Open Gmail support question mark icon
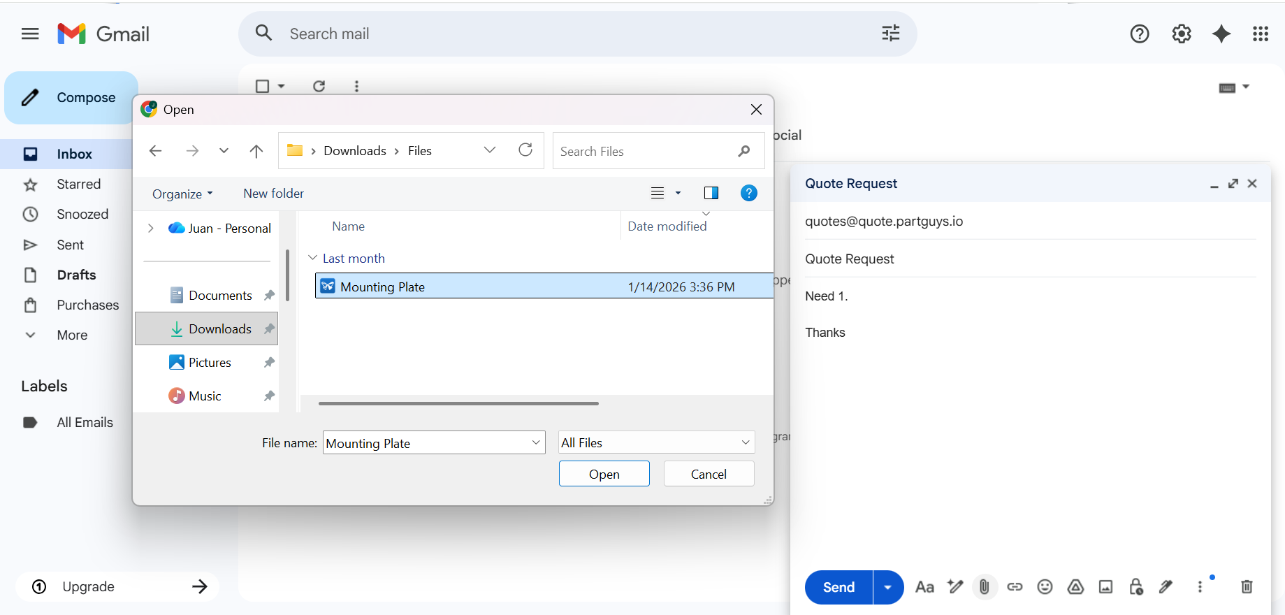 coord(1140,34)
